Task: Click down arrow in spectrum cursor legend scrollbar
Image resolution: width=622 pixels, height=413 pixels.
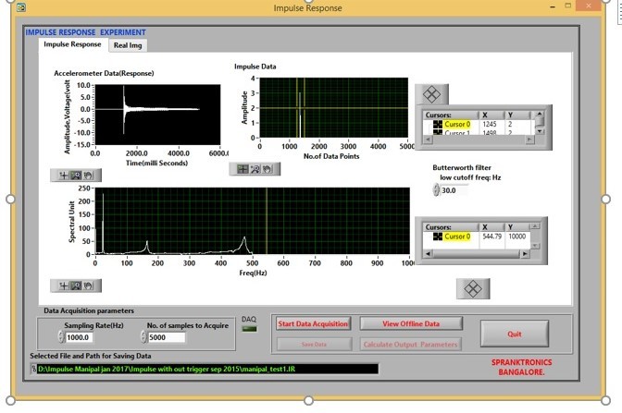Action: pyautogui.click(x=535, y=246)
